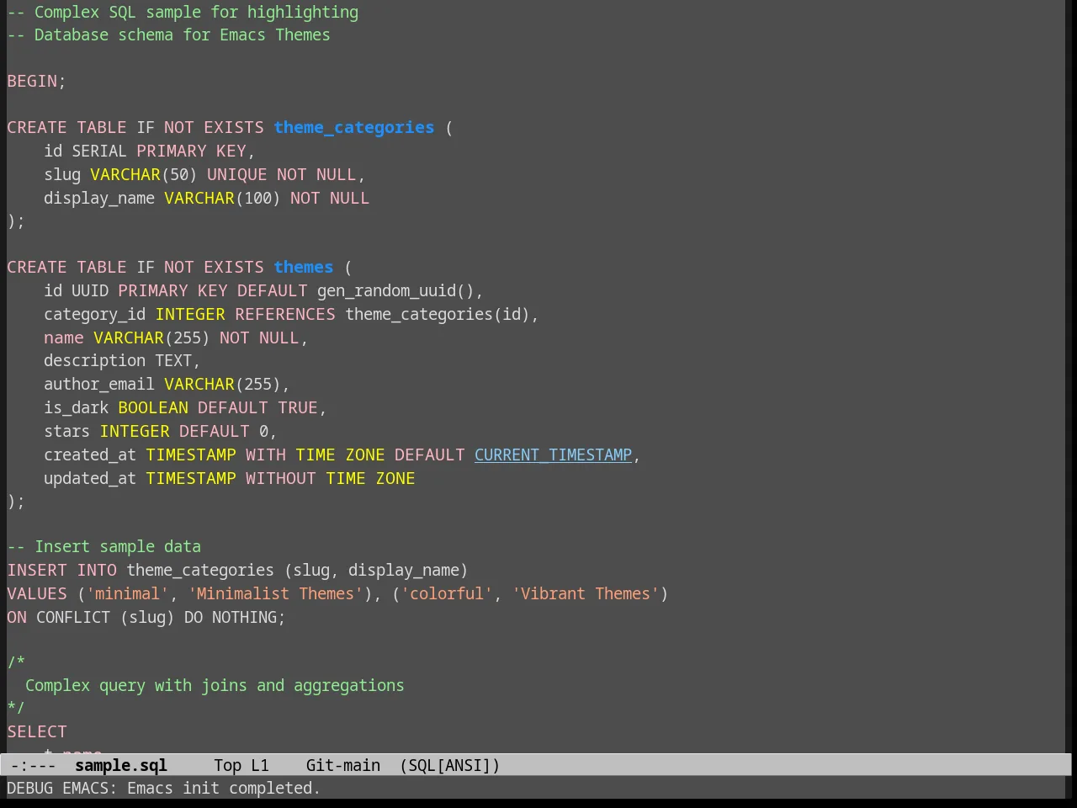Click the gen_random_uuid() function call
The image size is (1077, 808).
pos(395,290)
